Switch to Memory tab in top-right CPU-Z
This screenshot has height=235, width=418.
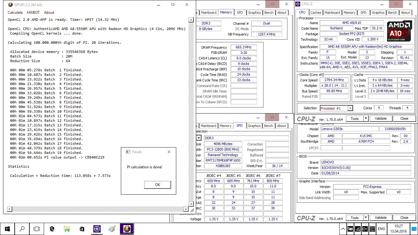coord(349,13)
